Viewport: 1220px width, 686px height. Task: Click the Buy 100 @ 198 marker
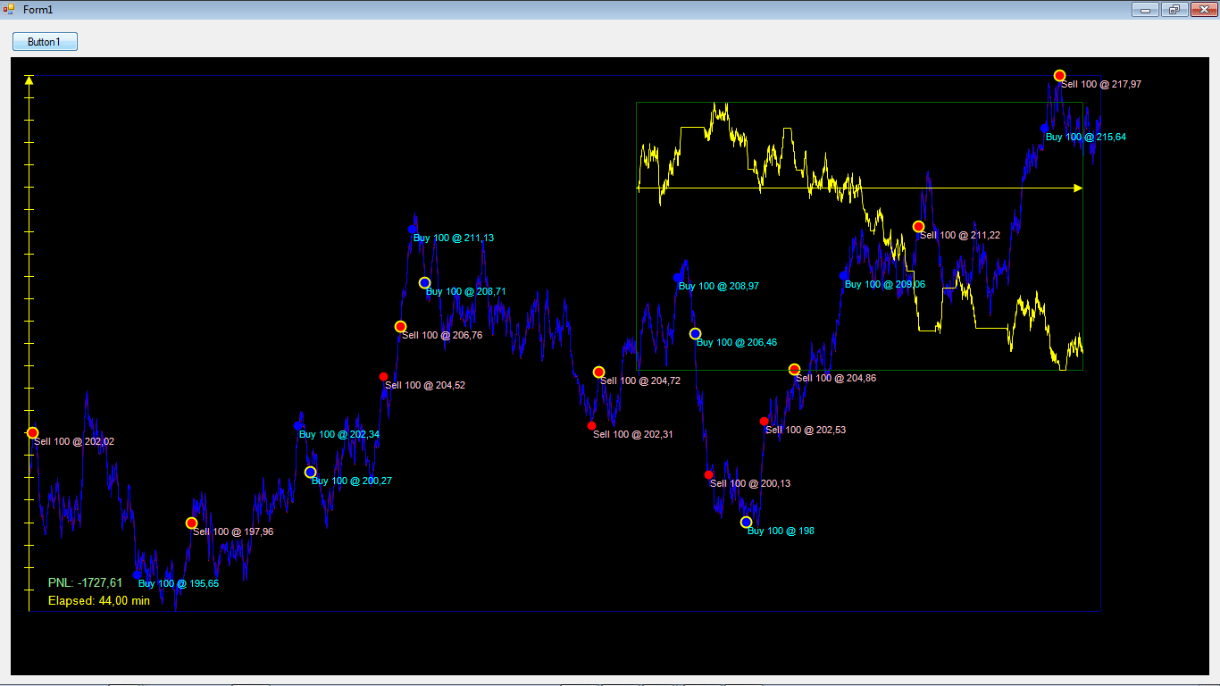[747, 523]
